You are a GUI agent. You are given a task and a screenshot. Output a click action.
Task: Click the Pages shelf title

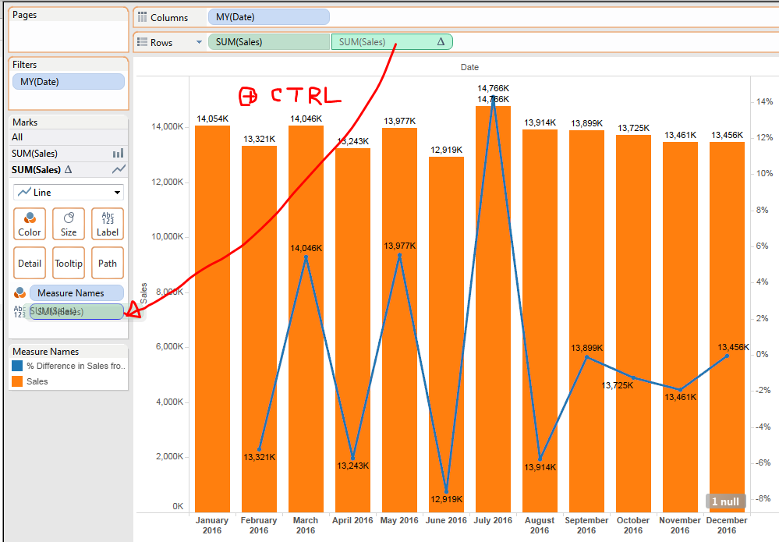[24, 15]
